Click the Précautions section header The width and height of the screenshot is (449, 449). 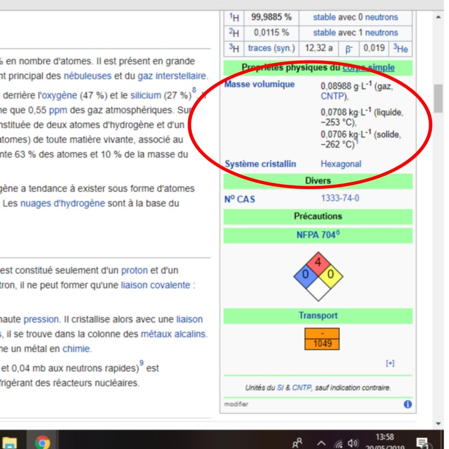pos(318,217)
